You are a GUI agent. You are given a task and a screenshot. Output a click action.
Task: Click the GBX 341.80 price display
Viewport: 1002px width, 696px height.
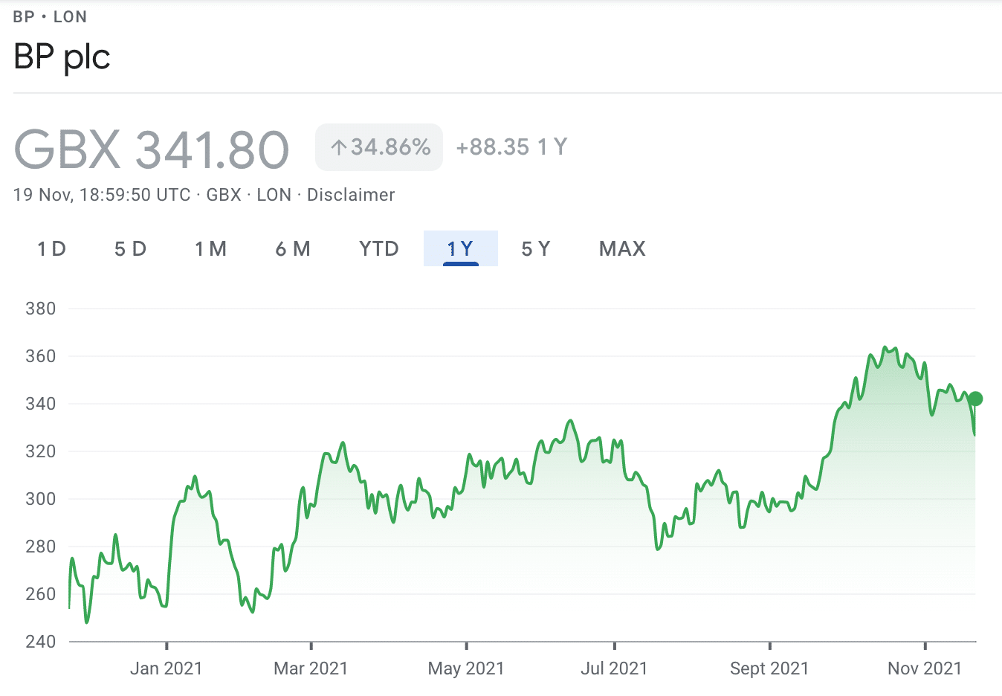pos(151,148)
